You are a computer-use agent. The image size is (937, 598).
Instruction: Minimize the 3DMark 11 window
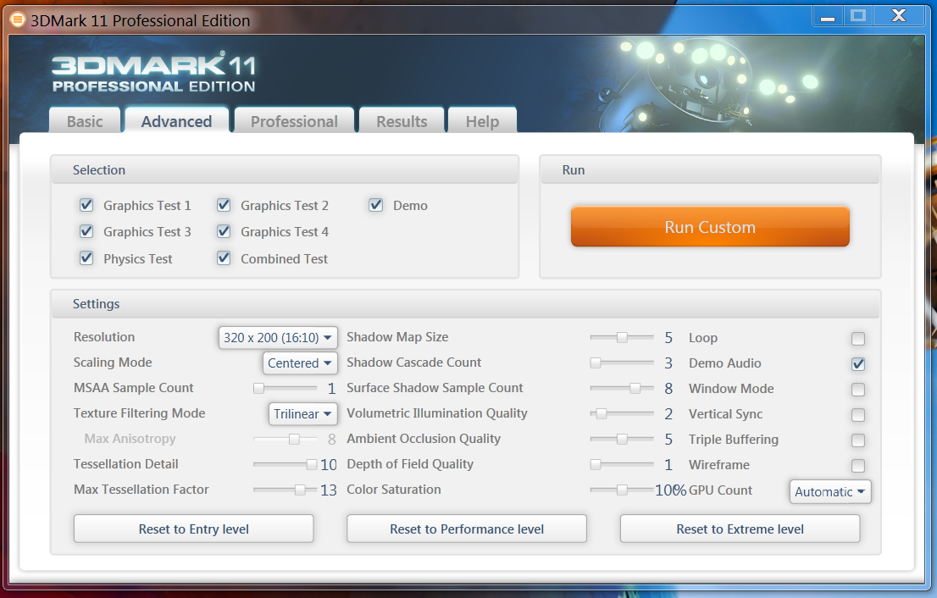[828, 16]
